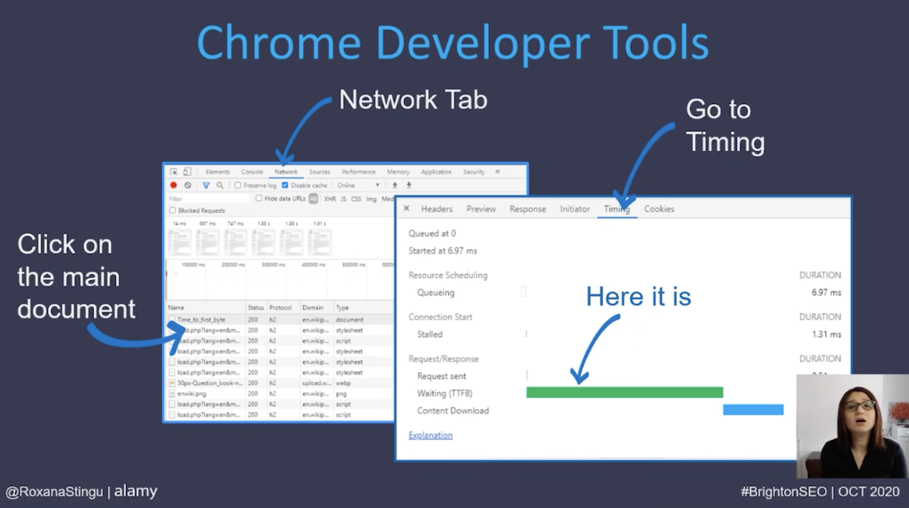
Task: Select the Security tab
Action: click(x=474, y=171)
